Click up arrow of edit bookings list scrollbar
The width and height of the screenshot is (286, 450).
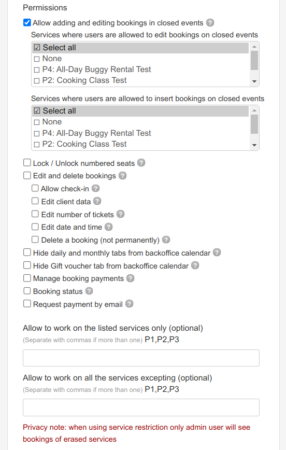pos(254,47)
